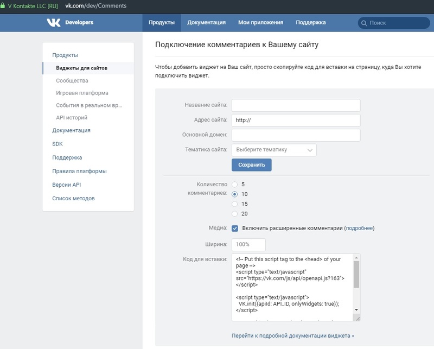The height and width of the screenshot is (349, 434).
Task: Click the 'Сохранить' button
Action: click(x=252, y=165)
